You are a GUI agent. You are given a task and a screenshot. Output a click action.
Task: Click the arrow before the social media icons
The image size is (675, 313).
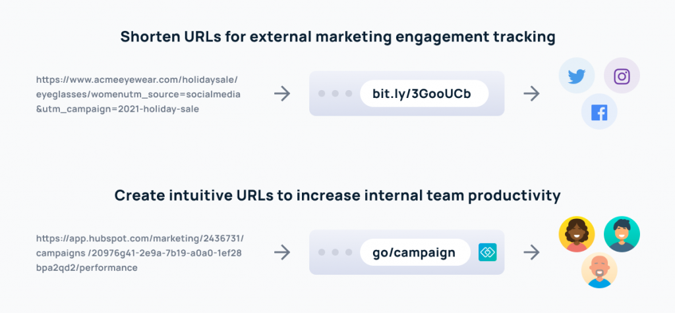pos(532,93)
